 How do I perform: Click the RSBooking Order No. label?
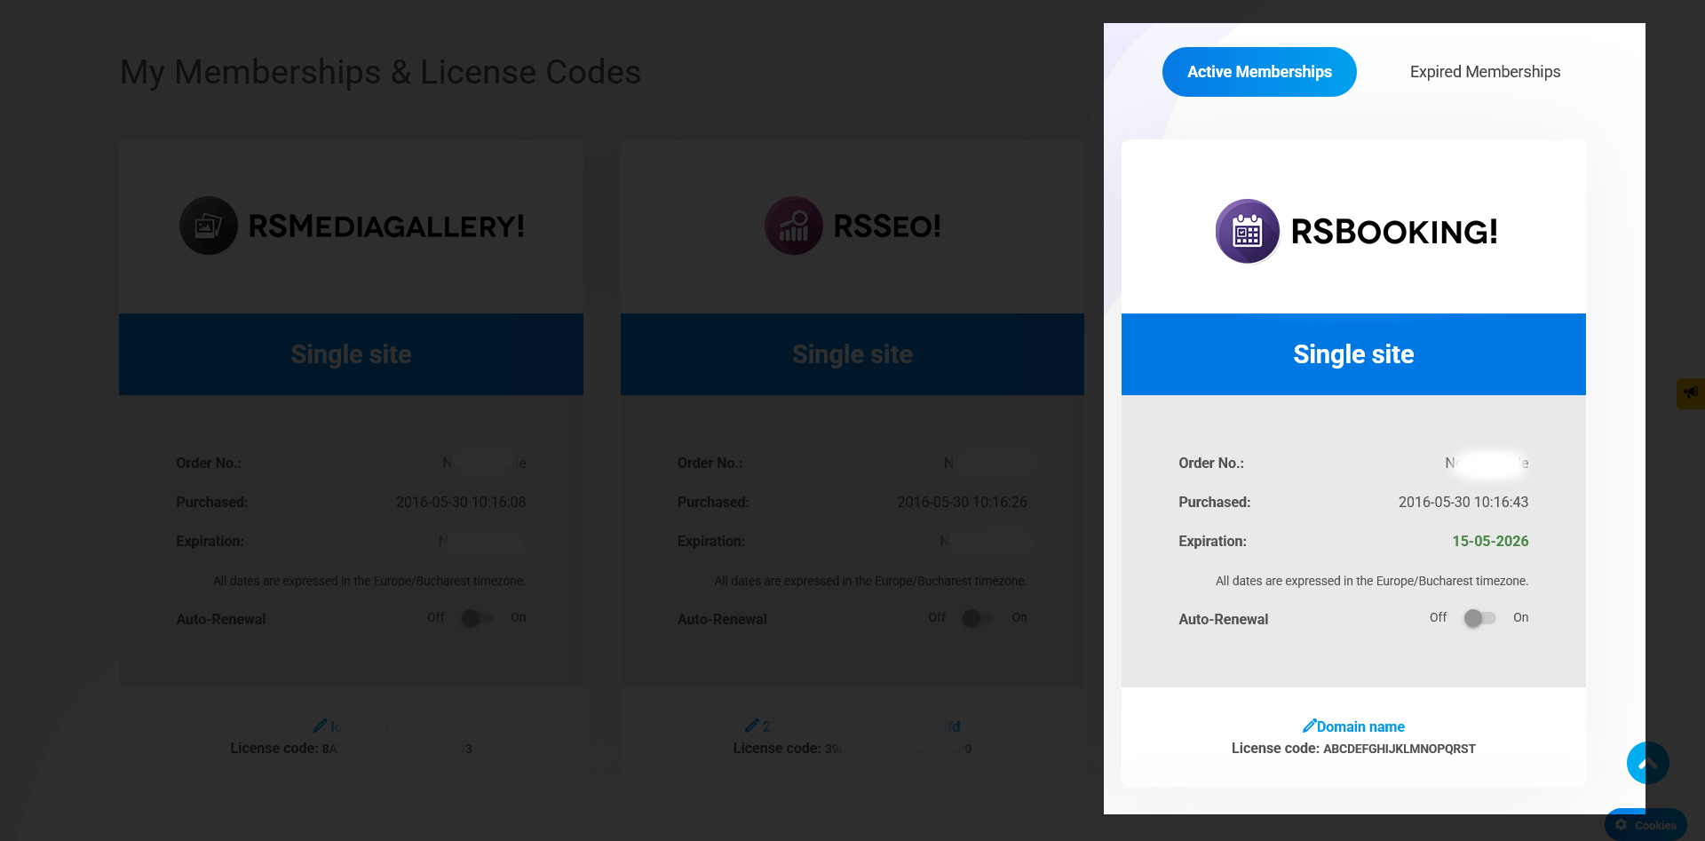[x=1211, y=463]
